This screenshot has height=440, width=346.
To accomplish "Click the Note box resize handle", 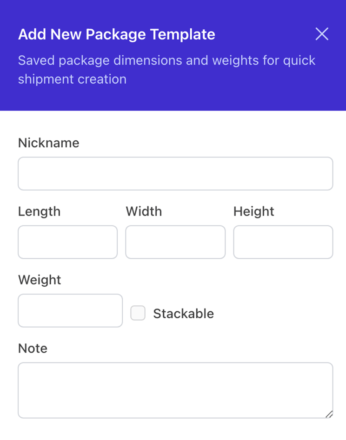I will coord(329,414).
